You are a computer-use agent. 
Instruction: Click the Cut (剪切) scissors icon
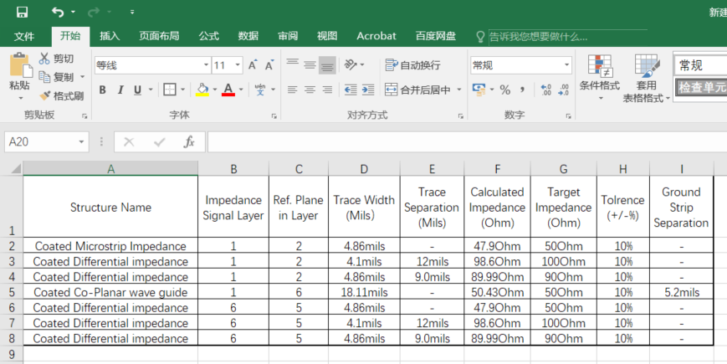[45, 59]
